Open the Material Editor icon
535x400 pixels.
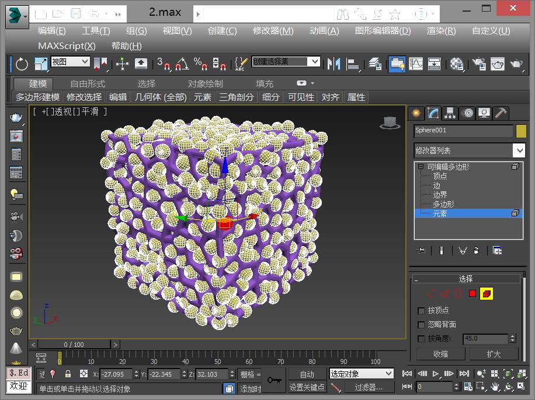[457, 64]
